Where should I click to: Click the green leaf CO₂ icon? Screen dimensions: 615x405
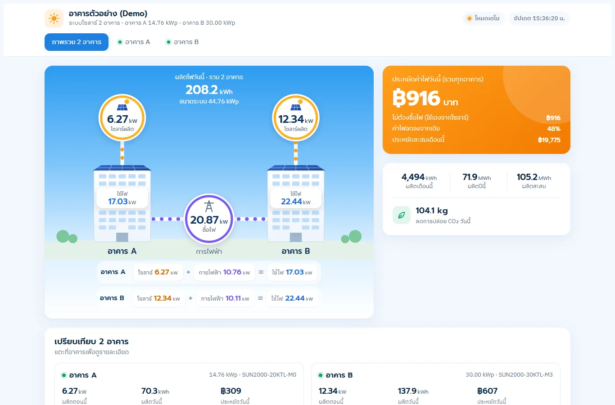[x=401, y=215]
